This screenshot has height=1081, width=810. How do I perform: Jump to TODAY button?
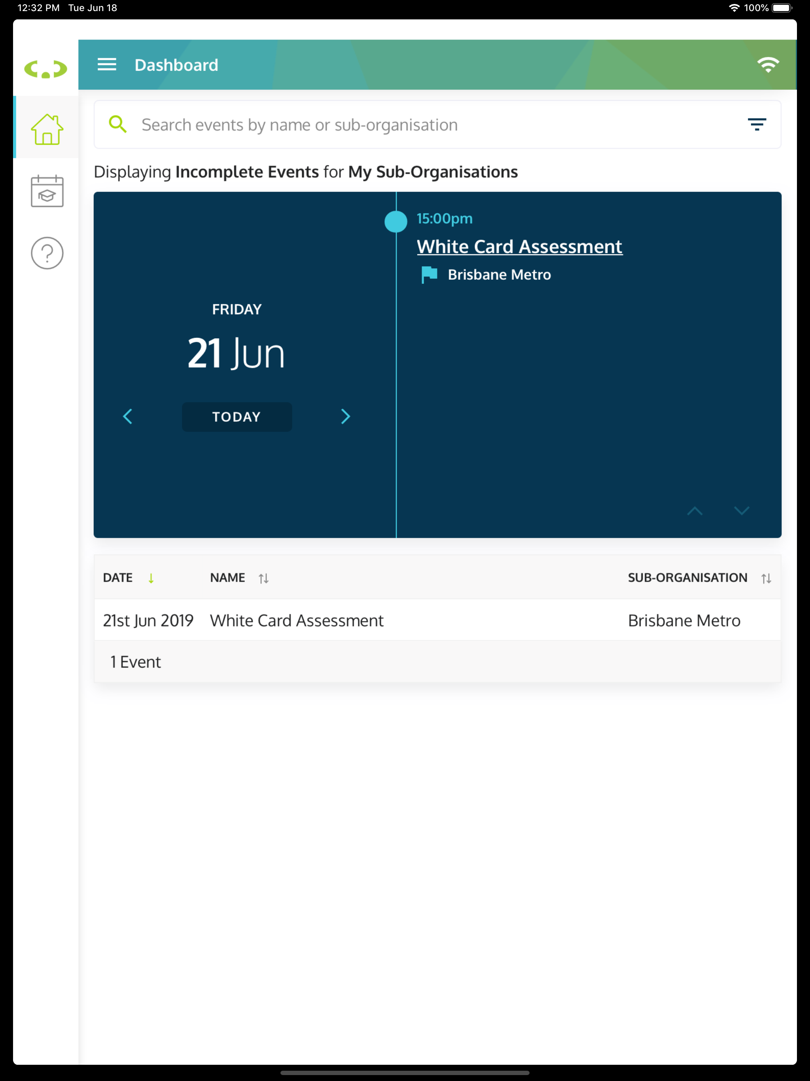(237, 417)
